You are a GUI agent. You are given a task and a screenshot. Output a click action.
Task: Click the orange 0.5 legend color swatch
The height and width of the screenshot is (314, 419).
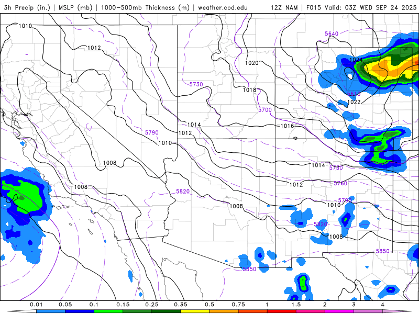pos(224,311)
